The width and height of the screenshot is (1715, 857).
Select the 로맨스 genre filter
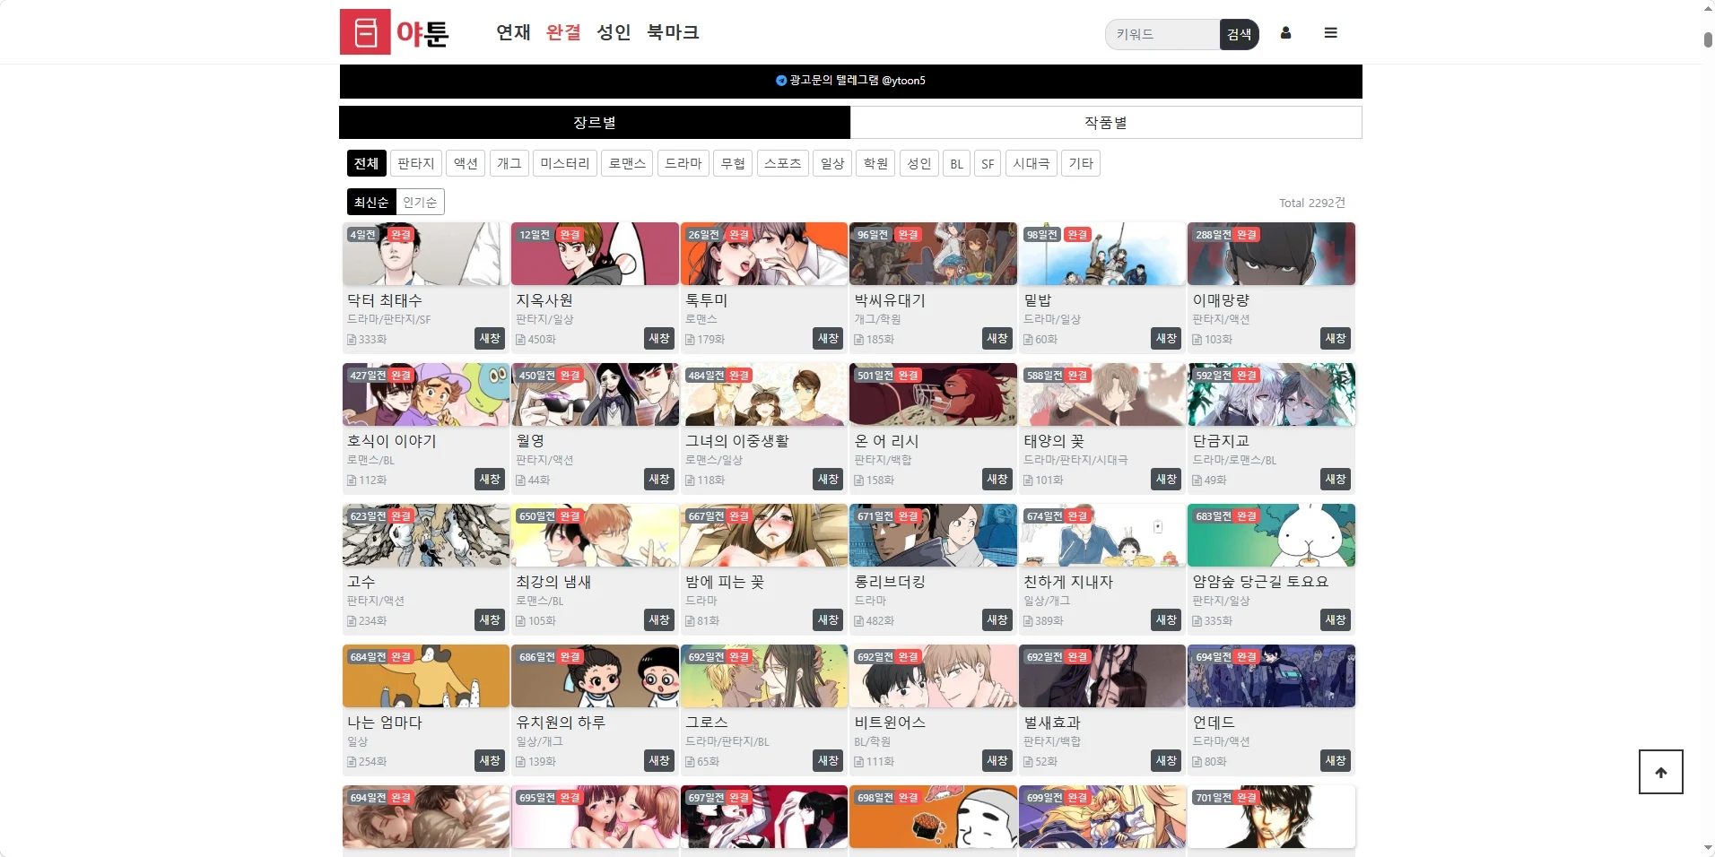(627, 163)
